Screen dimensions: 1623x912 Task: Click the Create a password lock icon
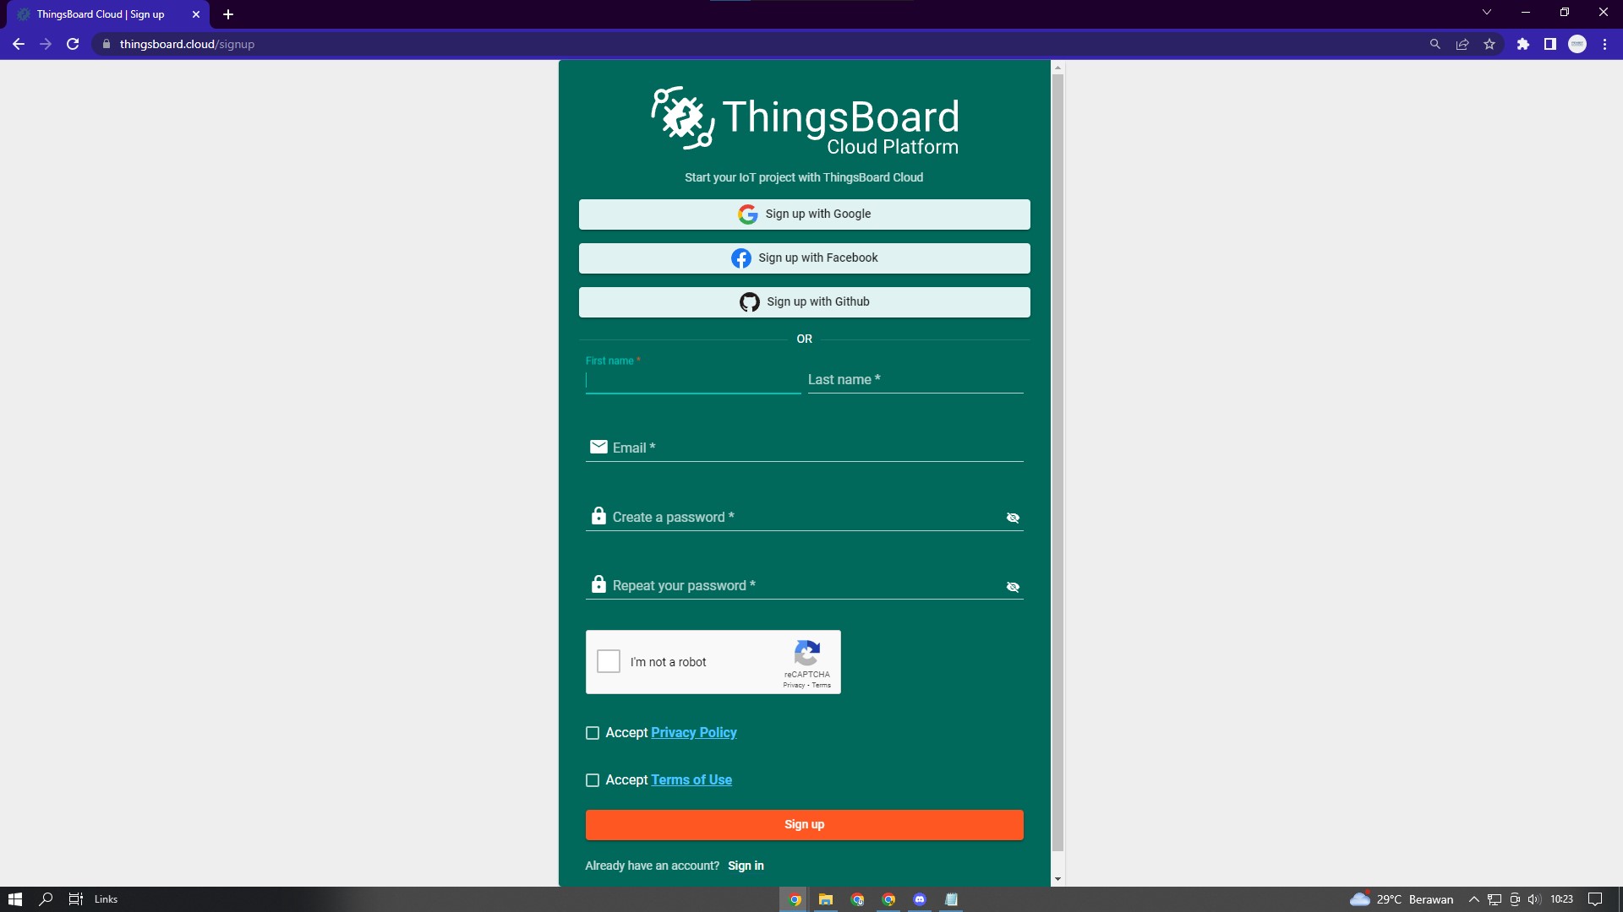tap(598, 516)
